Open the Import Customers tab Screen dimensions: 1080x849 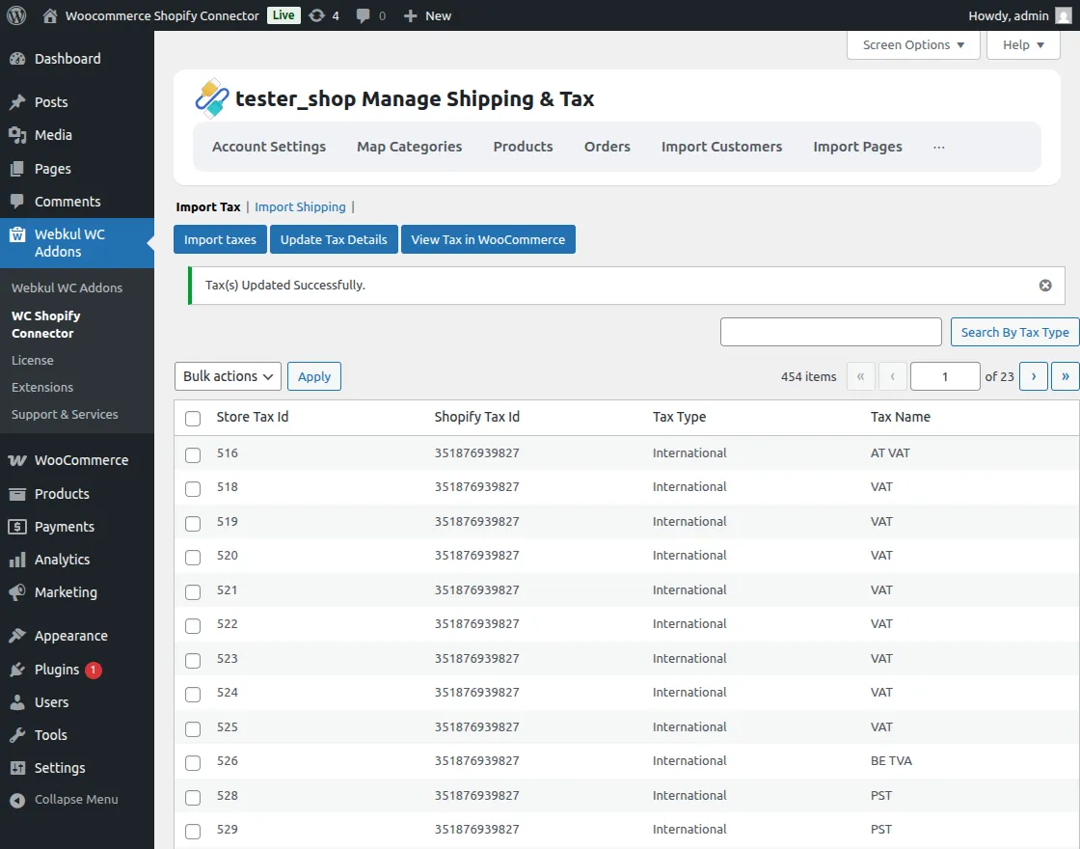721,147
